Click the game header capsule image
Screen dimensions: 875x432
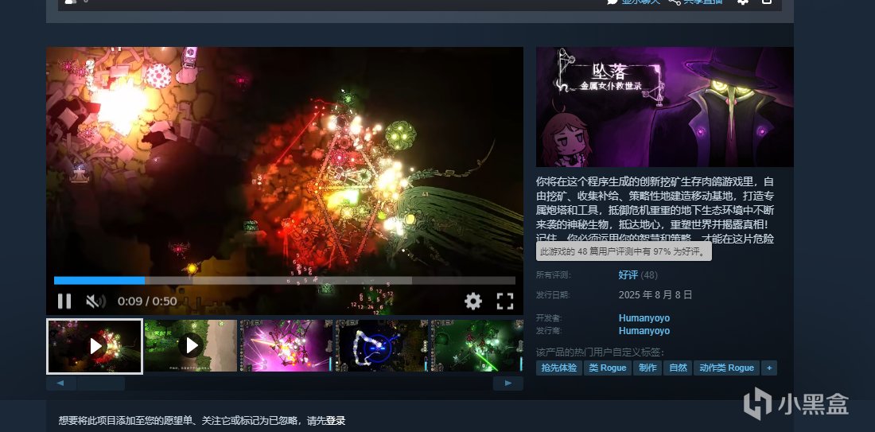(665, 107)
